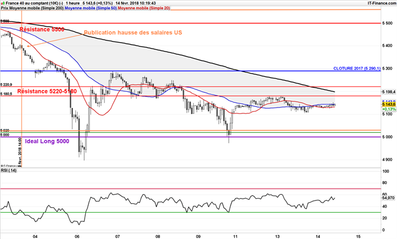Click 80 on the RSI axis

tap(385, 183)
